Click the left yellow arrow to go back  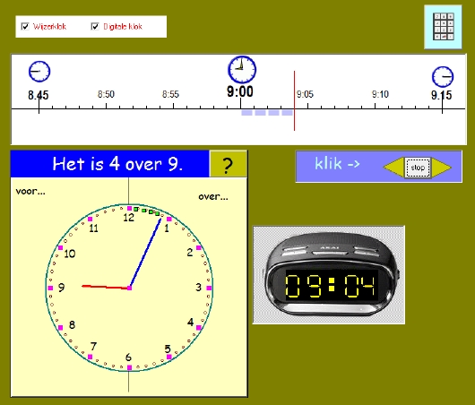coord(393,167)
